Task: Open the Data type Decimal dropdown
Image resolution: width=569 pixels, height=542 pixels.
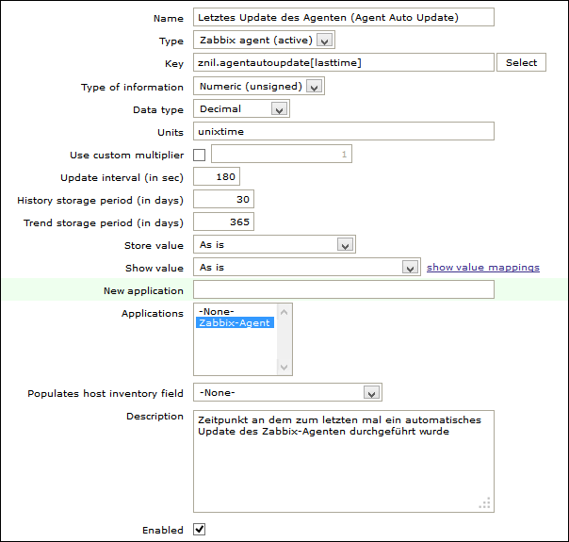Action: [240, 109]
